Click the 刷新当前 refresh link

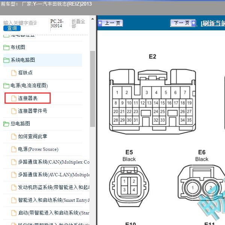[x=213, y=23]
